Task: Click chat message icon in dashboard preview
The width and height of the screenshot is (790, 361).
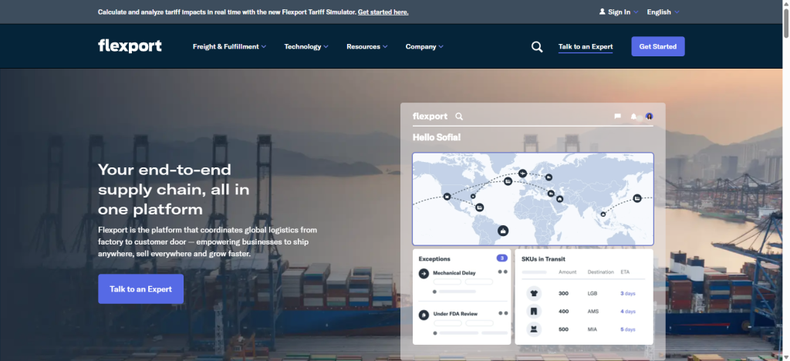Action: pos(617,116)
